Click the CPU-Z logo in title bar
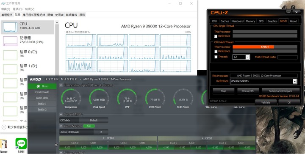 coord(219,13)
